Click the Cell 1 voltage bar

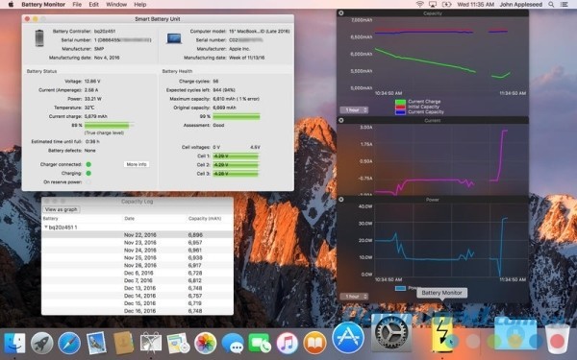tap(236, 156)
